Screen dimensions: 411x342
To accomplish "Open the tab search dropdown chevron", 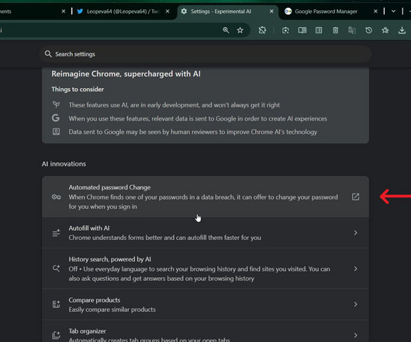I will pyautogui.click(x=393, y=12).
